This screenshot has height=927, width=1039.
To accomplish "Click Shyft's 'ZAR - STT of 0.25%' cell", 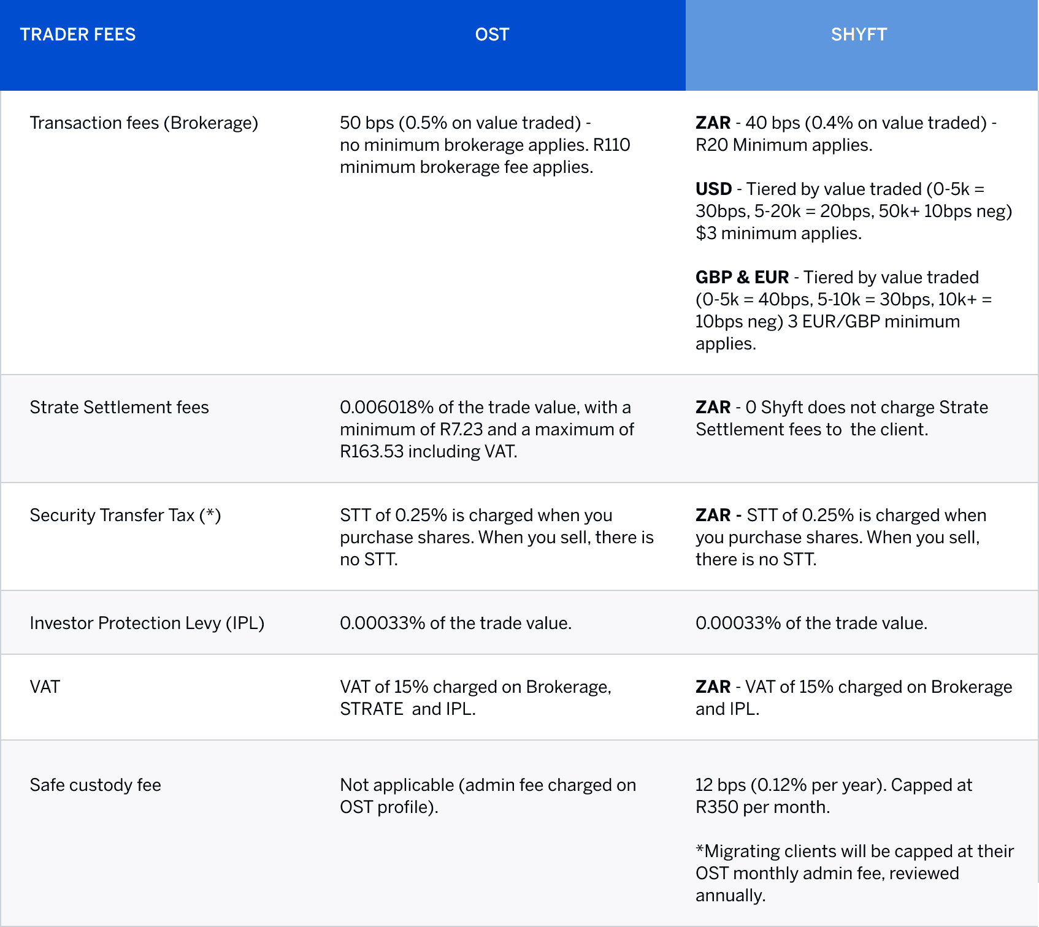I will (x=841, y=537).
